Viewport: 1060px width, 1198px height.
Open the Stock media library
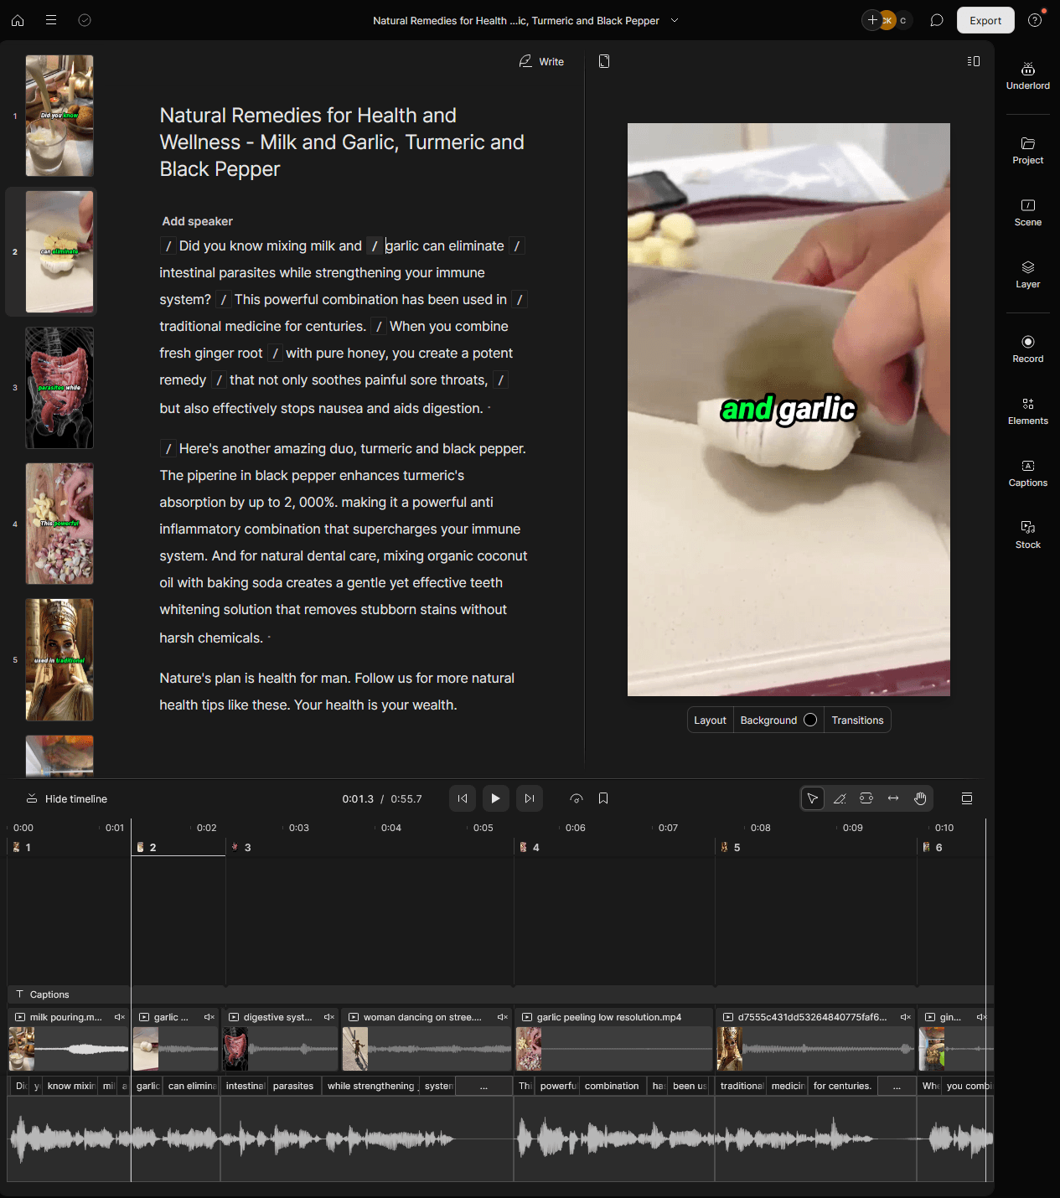click(x=1027, y=534)
